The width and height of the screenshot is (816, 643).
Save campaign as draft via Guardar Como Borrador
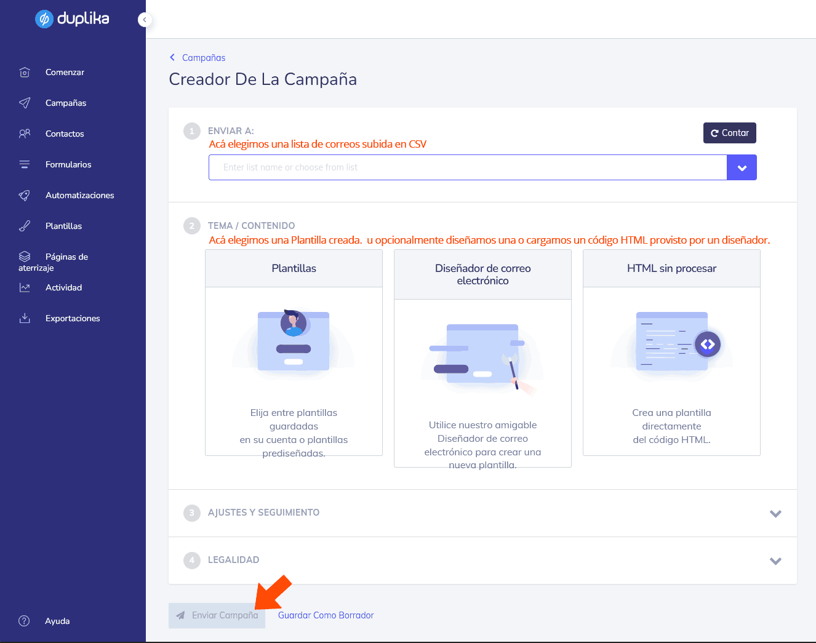(326, 615)
